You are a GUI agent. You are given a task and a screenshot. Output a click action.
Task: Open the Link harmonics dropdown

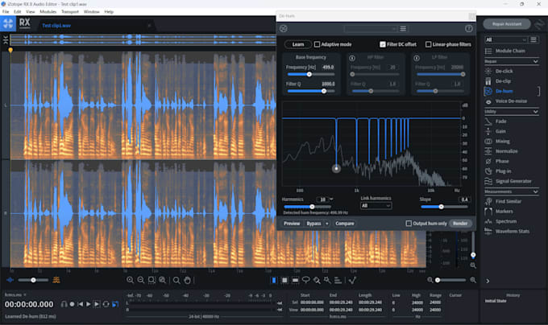pos(376,206)
